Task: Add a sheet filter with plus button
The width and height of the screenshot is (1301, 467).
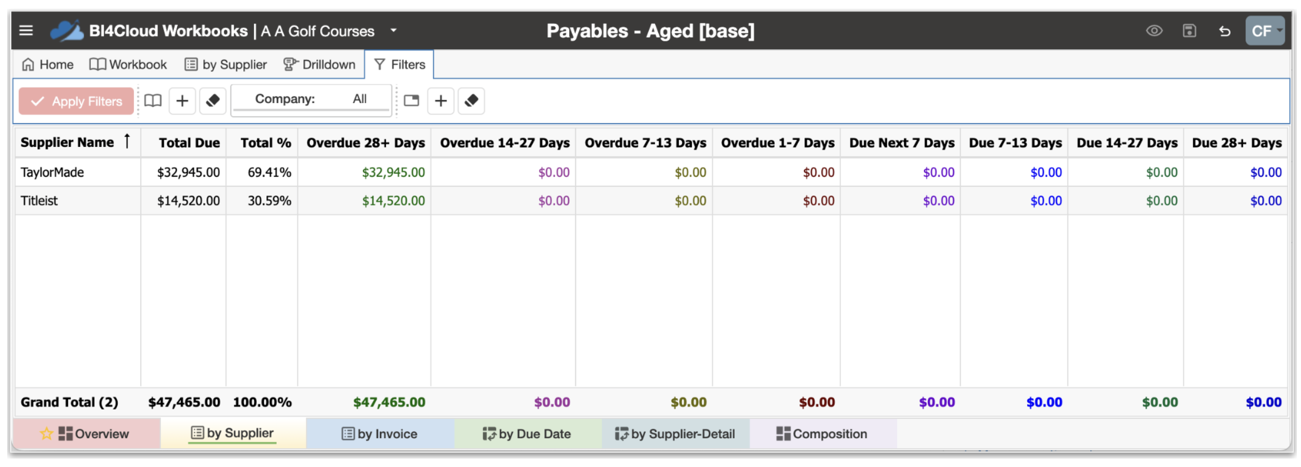Action: tap(441, 101)
